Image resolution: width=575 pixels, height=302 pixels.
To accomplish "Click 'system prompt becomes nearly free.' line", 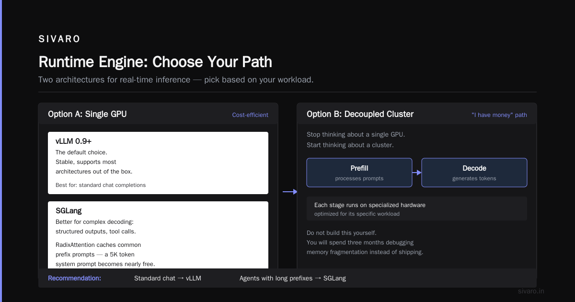I will click(105, 264).
